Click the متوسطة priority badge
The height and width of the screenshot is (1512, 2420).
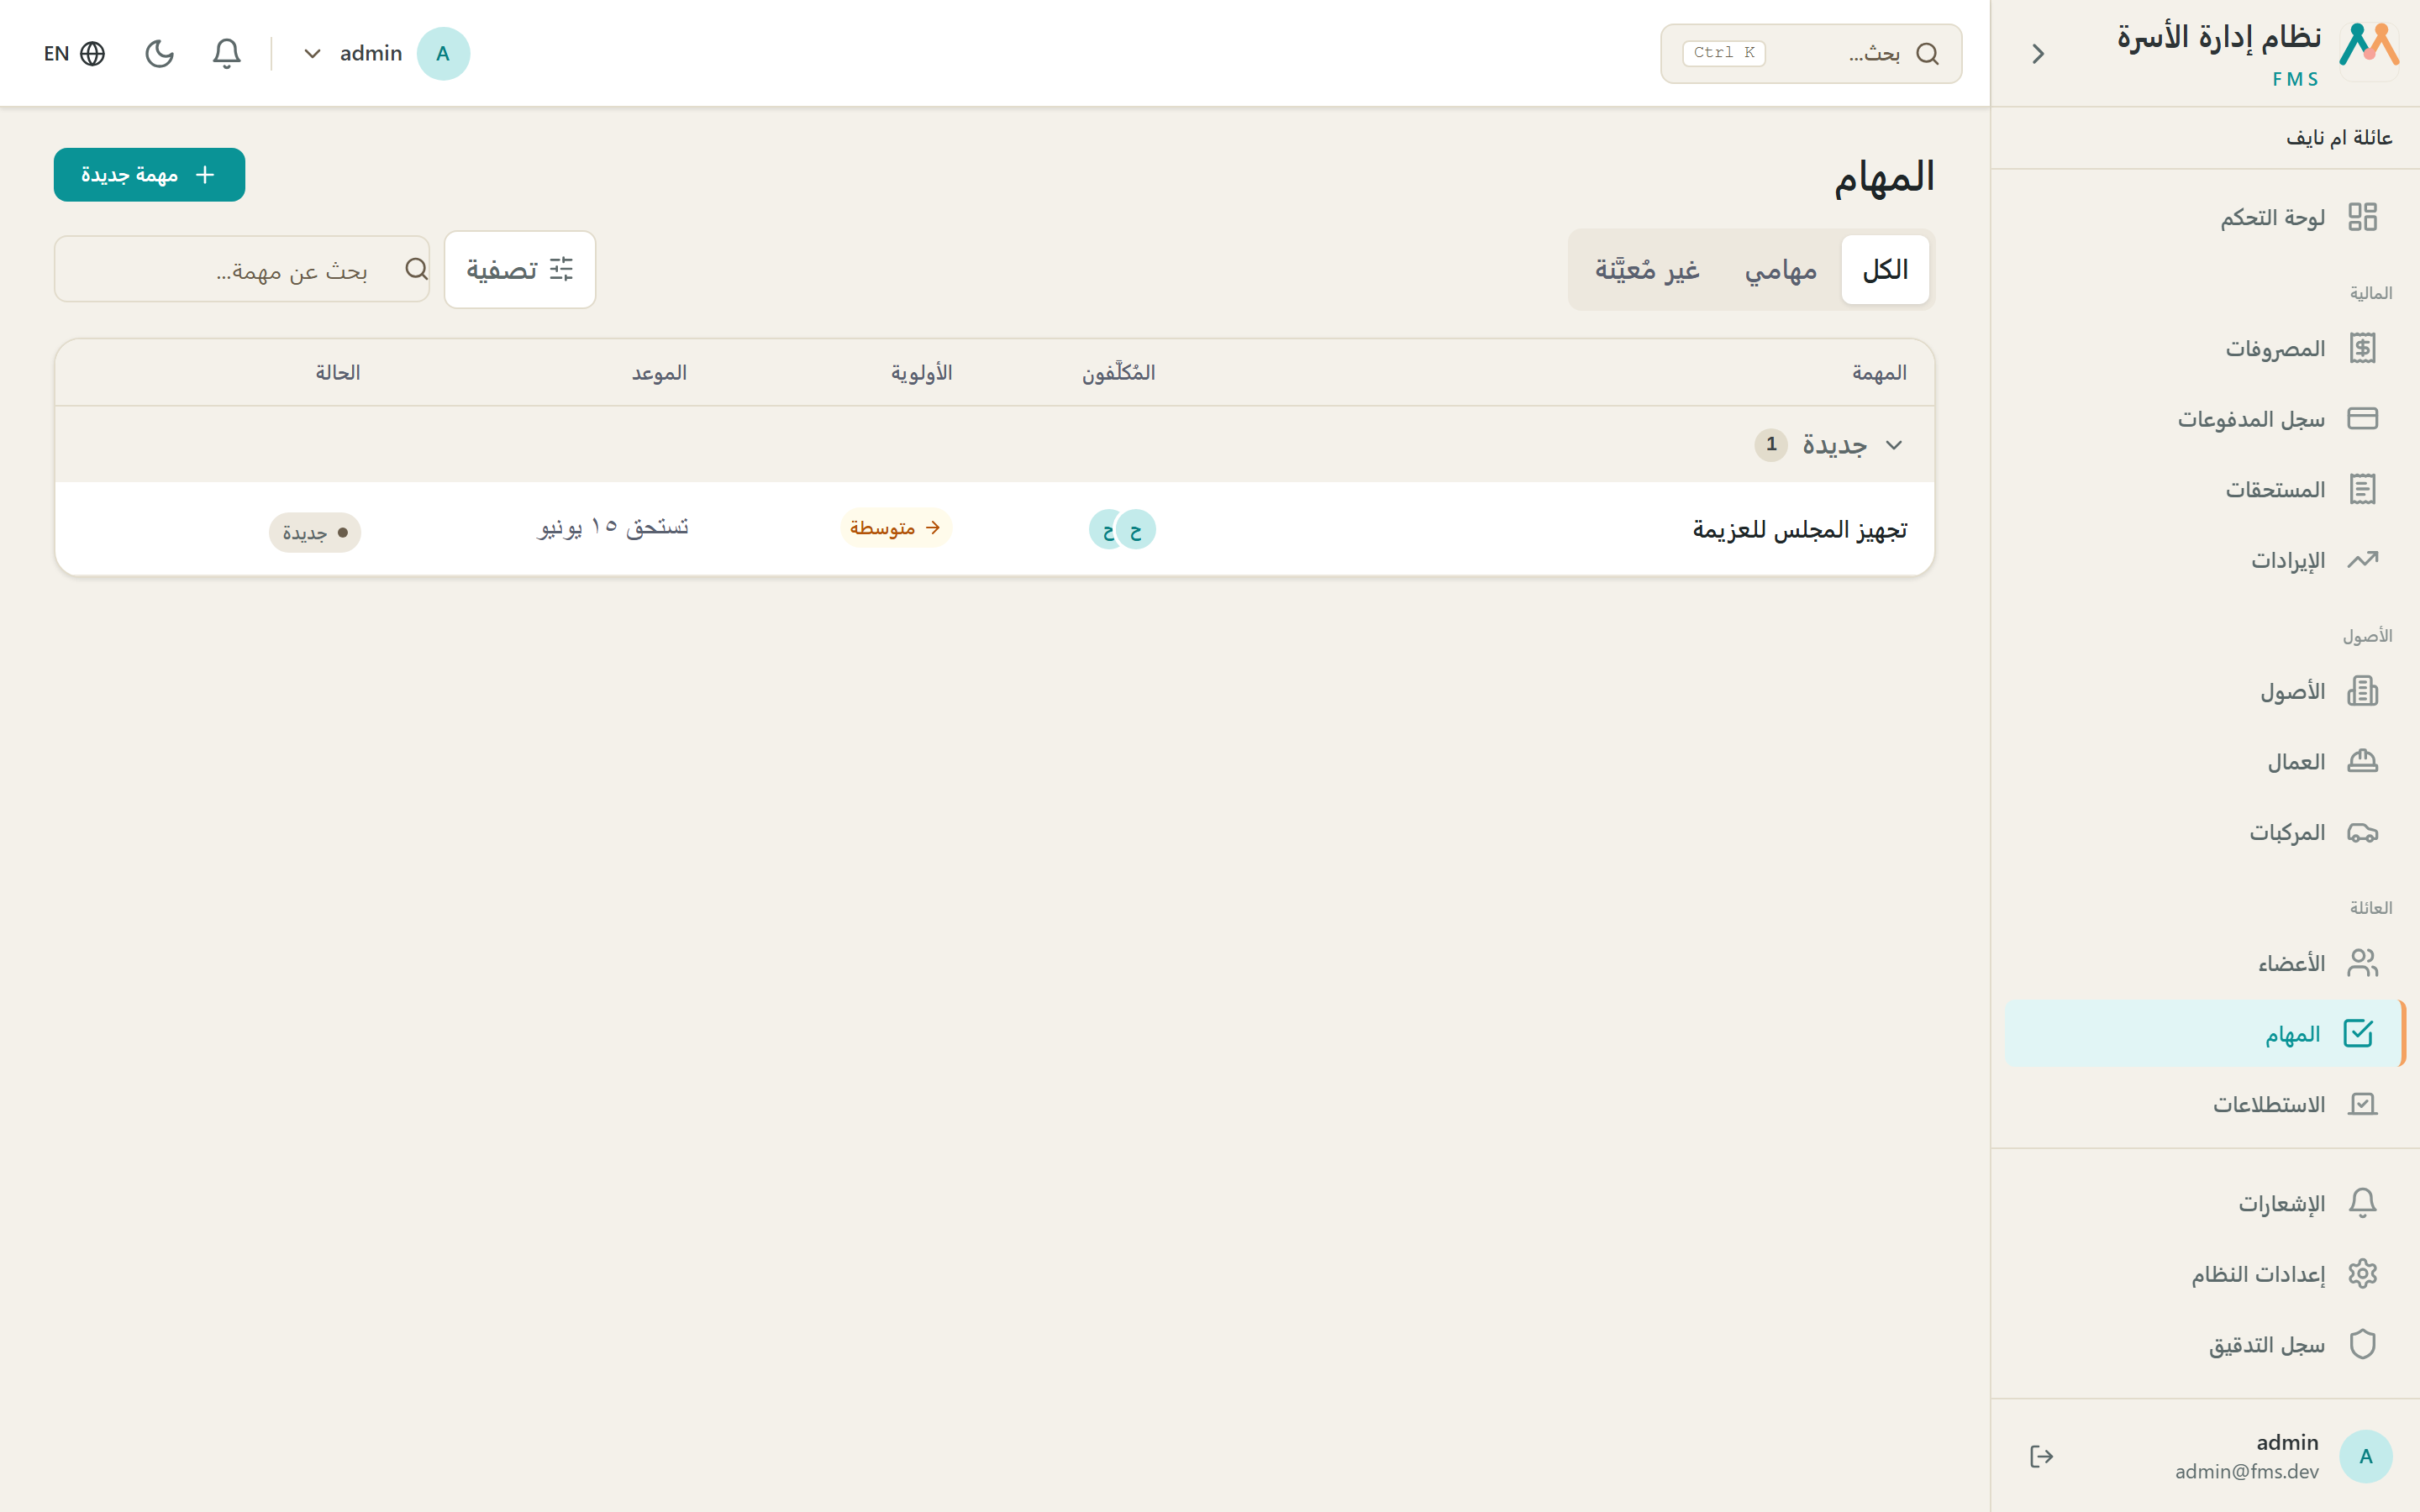pyautogui.click(x=895, y=528)
